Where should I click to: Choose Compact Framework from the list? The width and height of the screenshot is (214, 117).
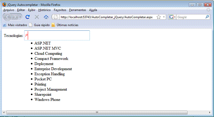click(51, 58)
